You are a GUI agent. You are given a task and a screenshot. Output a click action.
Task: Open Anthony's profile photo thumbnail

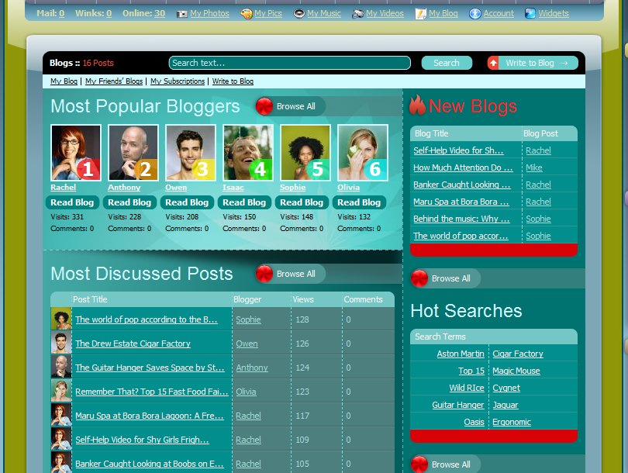click(x=133, y=153)
